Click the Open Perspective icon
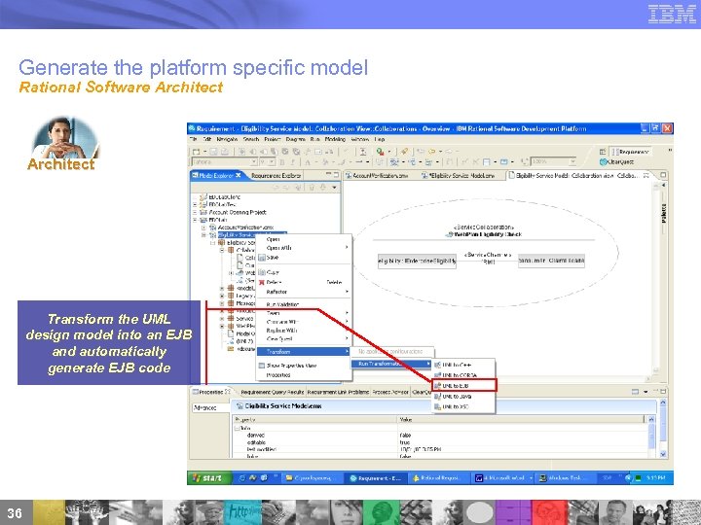This screenshot has width=701, height=525. click(603, 152)
